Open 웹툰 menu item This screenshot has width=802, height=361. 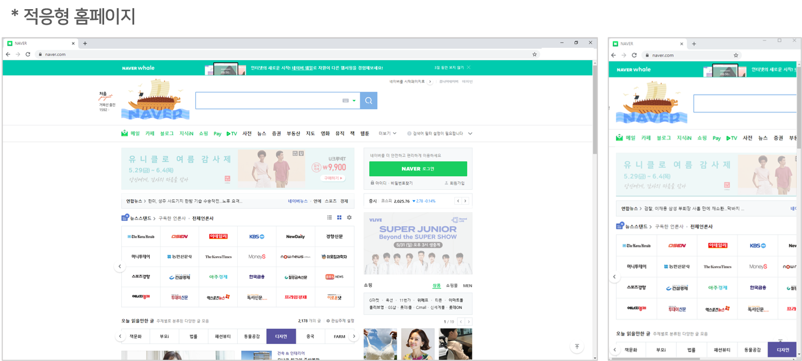[x=365, y=133]
